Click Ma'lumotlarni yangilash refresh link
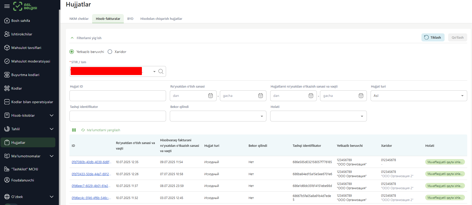 click(x=103, y=130)
